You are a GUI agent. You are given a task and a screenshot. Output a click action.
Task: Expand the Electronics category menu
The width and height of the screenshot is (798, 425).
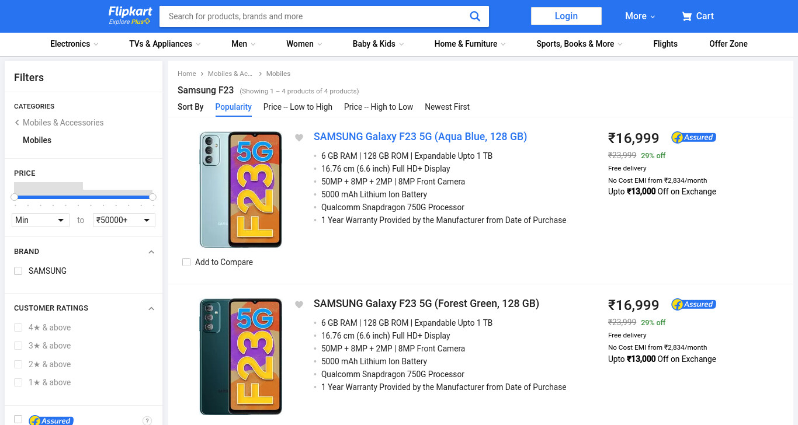pos(74,44)
